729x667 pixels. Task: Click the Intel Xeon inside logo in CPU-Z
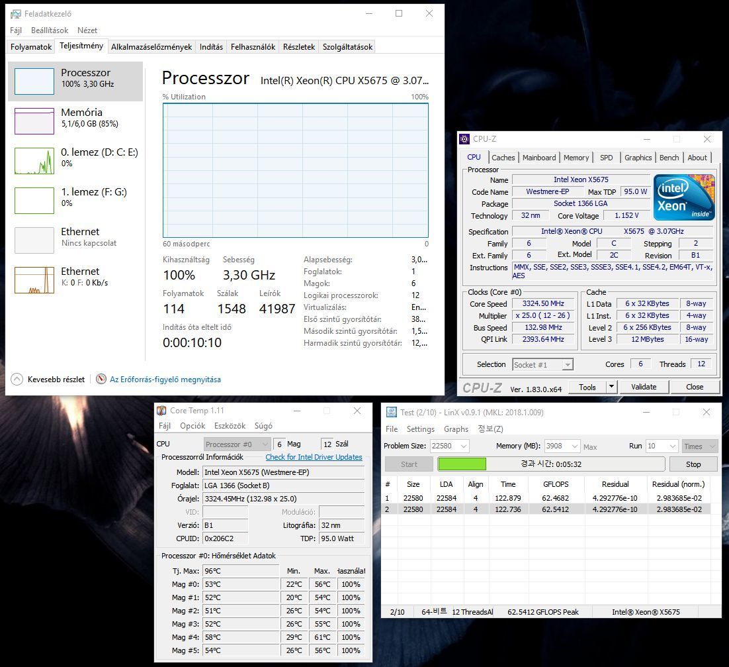tap(684, 197)
